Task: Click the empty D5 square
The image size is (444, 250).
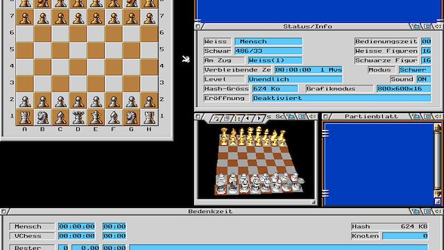Action: click(x=78, y=51)
